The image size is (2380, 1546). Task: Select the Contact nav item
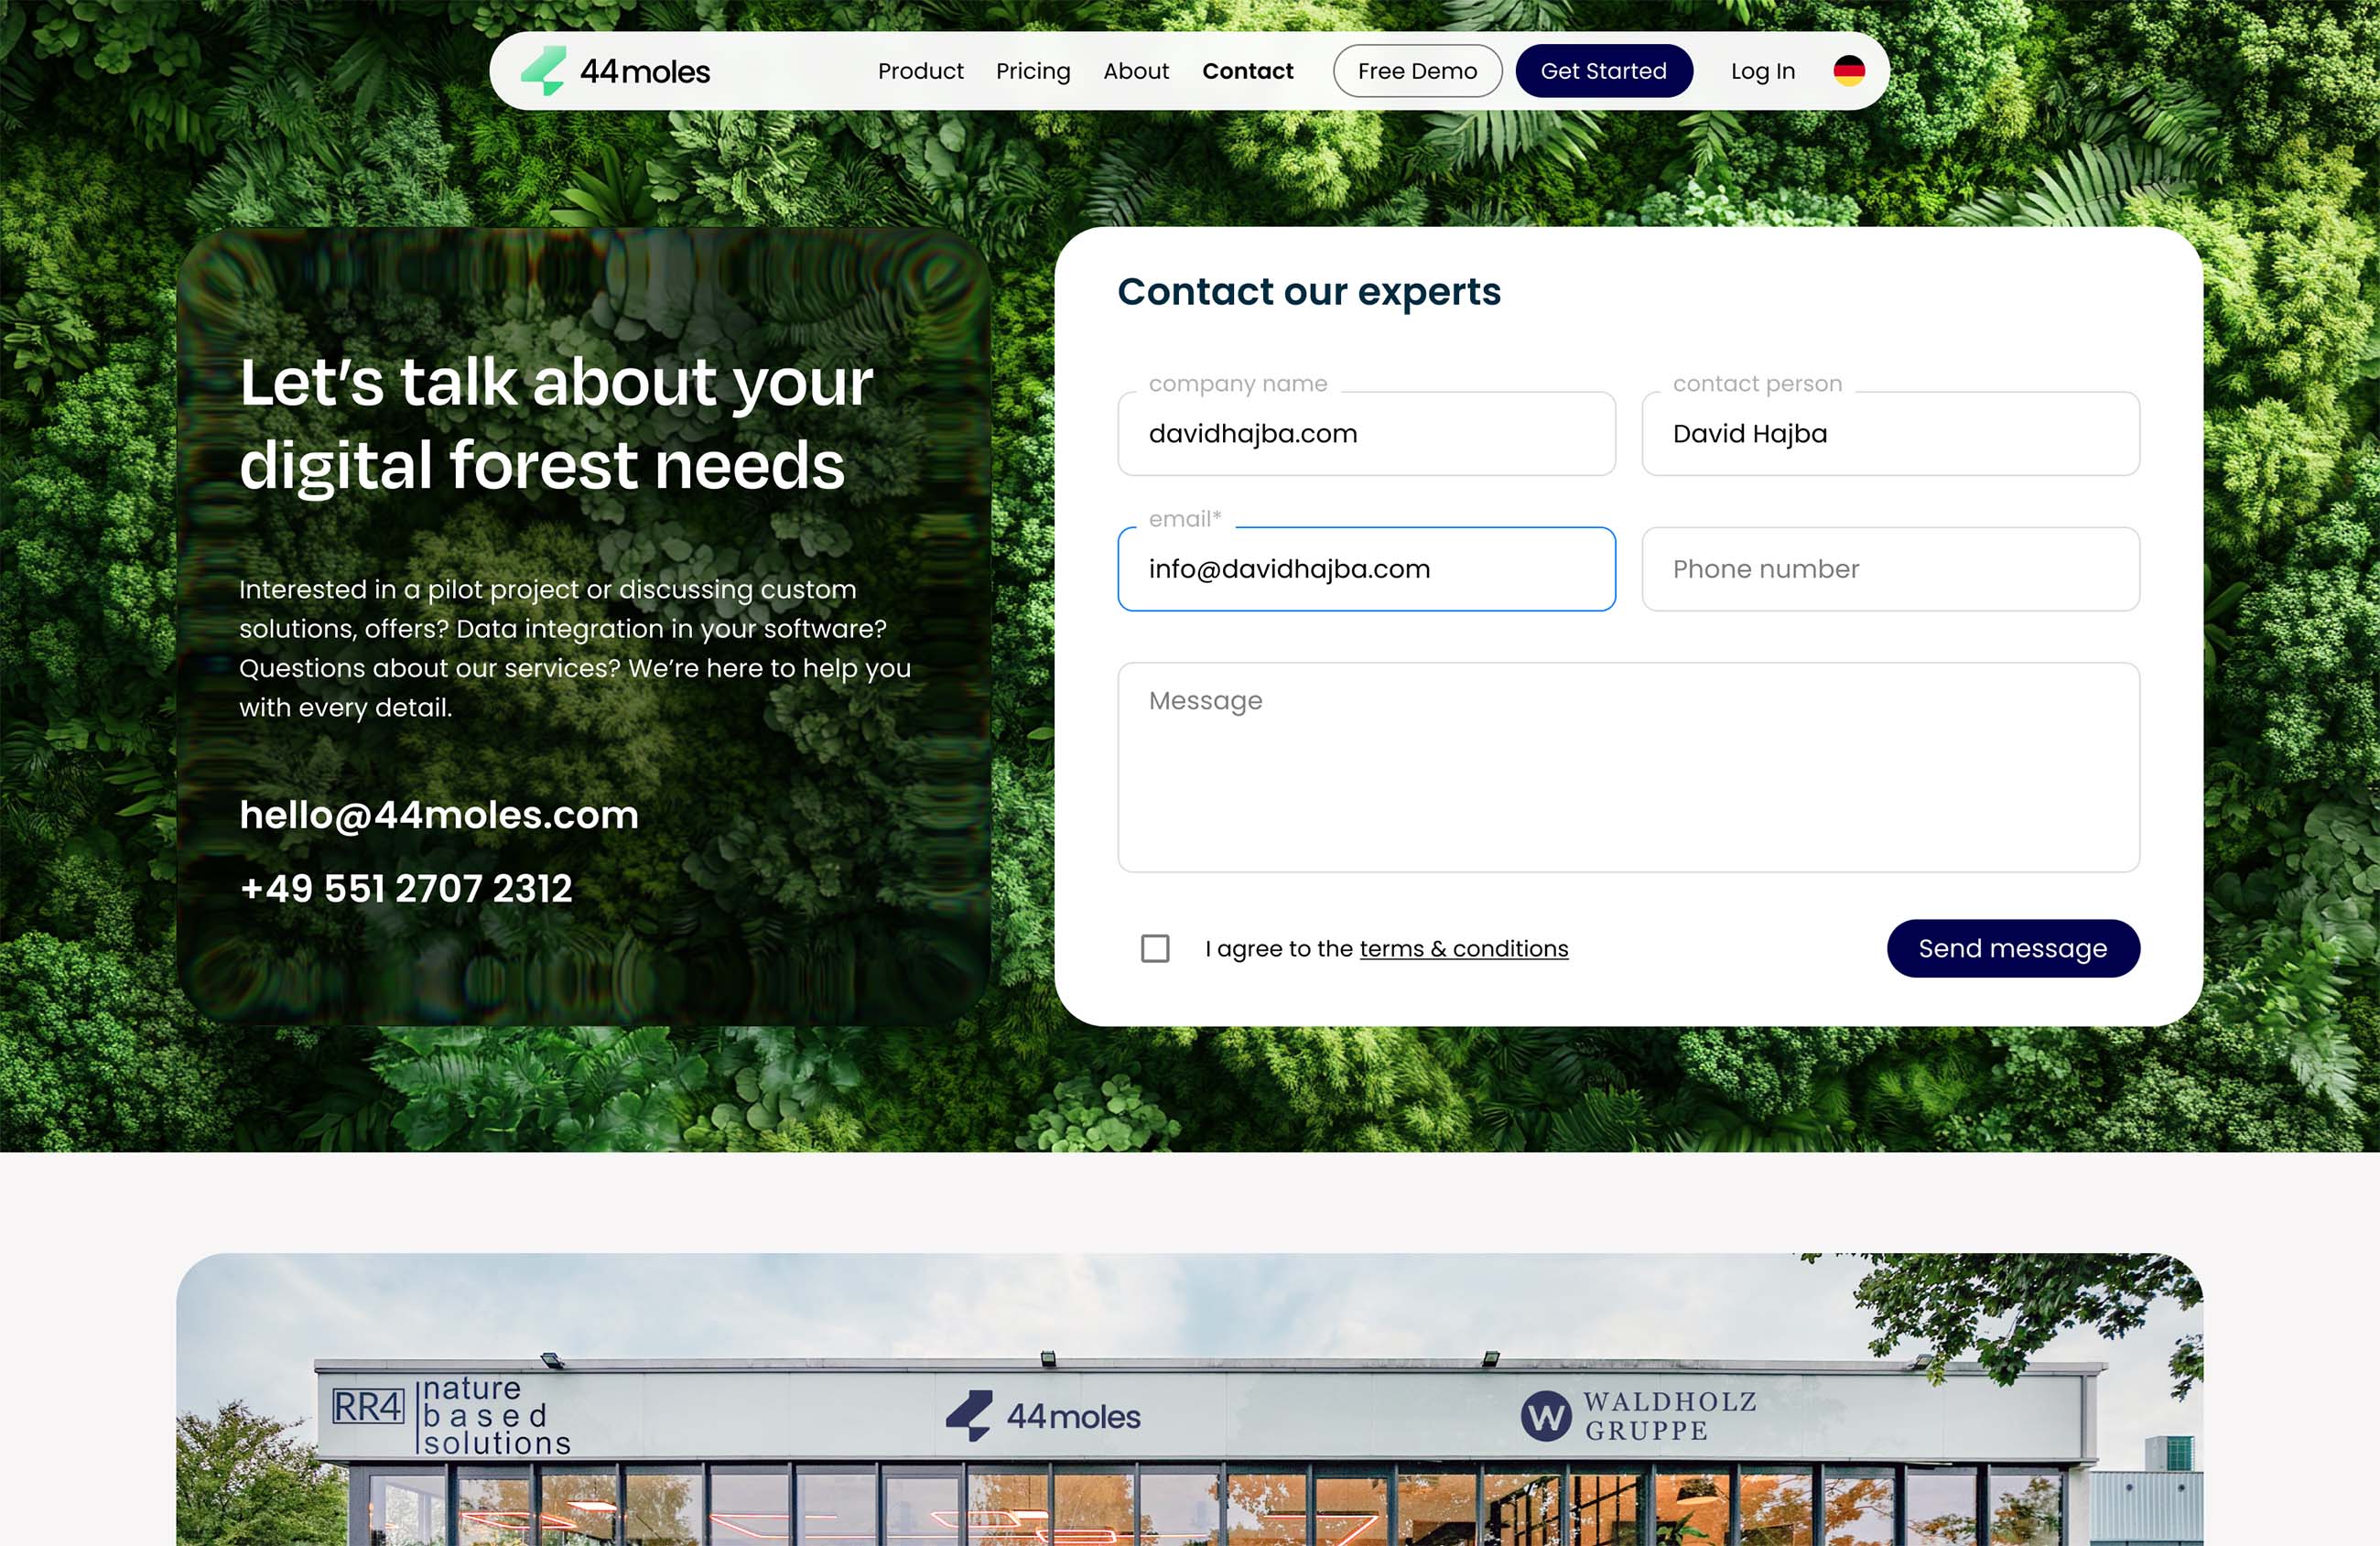[1247, 71]
